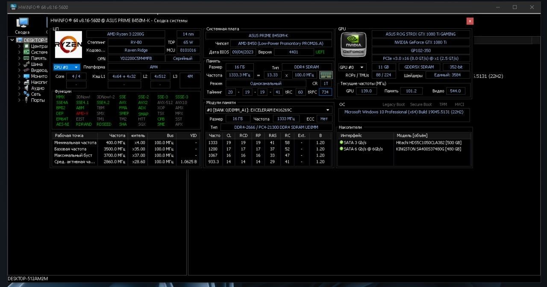The height and width of the screenshot is (287, 547).
Task: Click the HWiNFO app icon in title bar
Action: tap(14, 7)
